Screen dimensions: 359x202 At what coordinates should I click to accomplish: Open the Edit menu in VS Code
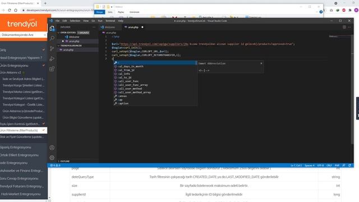65,21
